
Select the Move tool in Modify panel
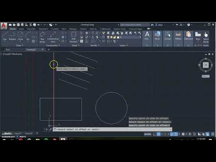pos(86,33)
